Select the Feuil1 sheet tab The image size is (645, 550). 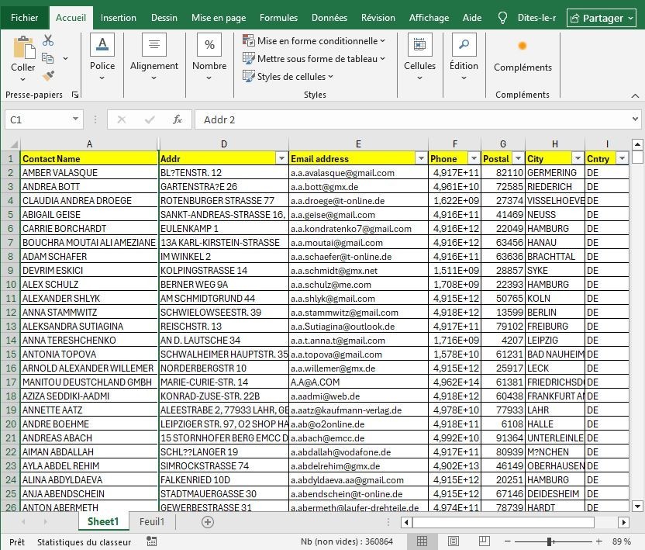pos(152,521)
